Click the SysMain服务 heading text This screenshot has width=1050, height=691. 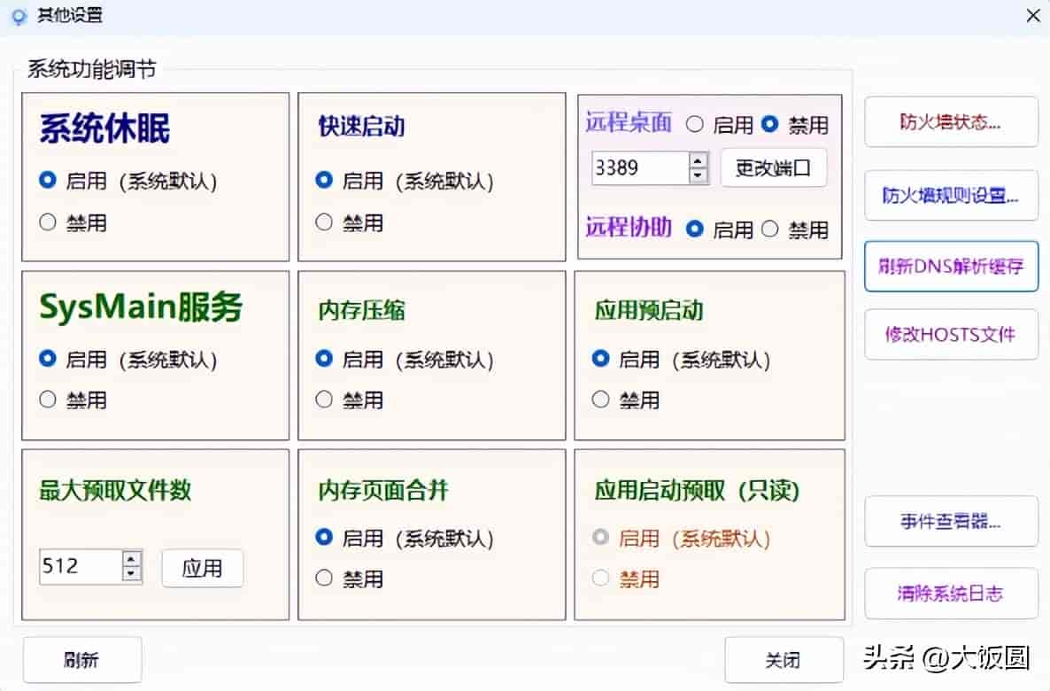[x=141, y=307]
